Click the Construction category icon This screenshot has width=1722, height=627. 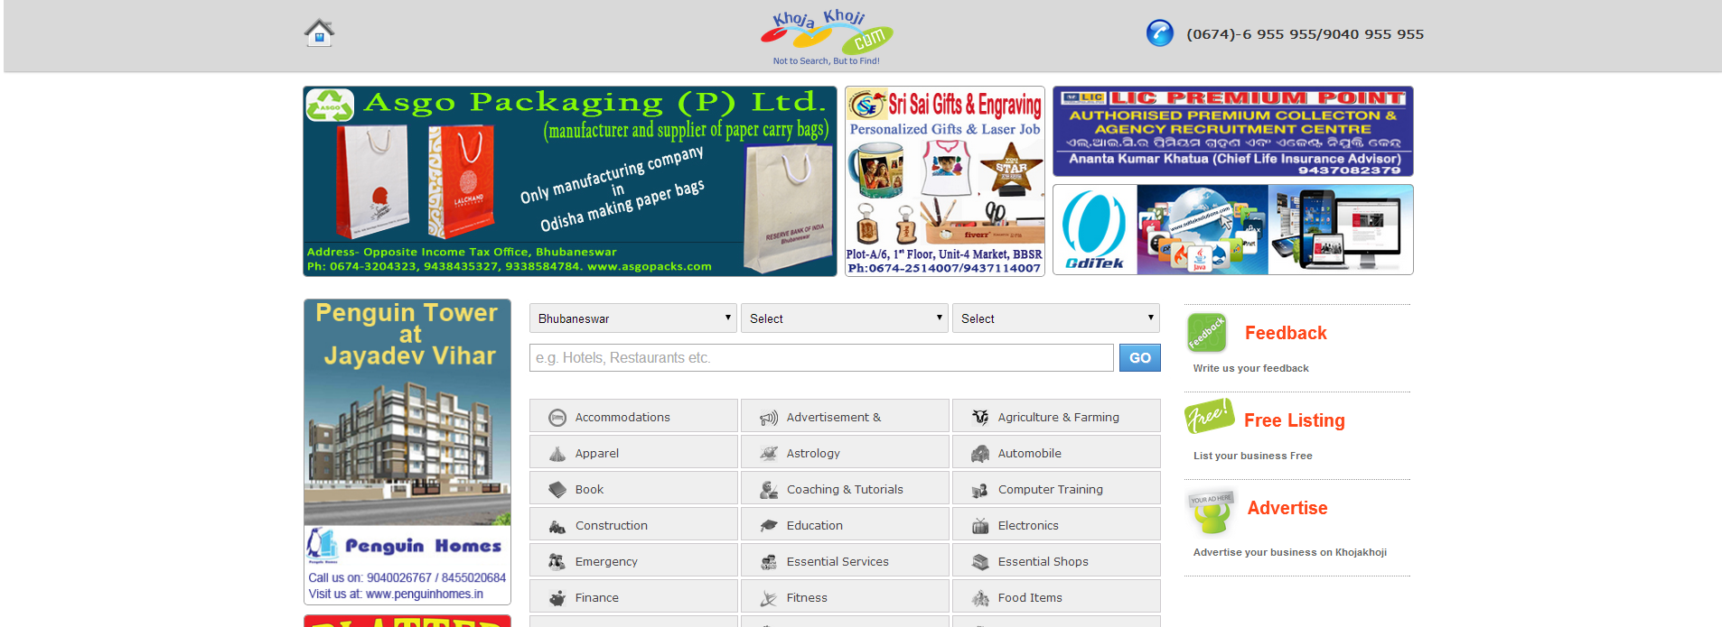pyautogui.click(x=557, y=526)
